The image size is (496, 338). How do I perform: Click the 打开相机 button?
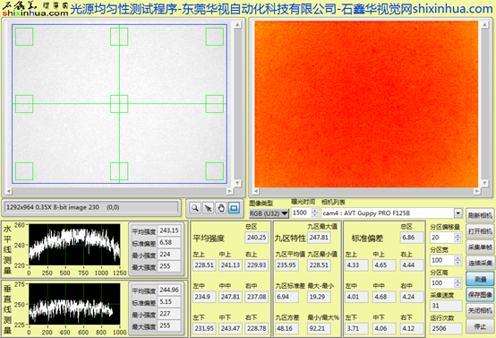(480, 231)
